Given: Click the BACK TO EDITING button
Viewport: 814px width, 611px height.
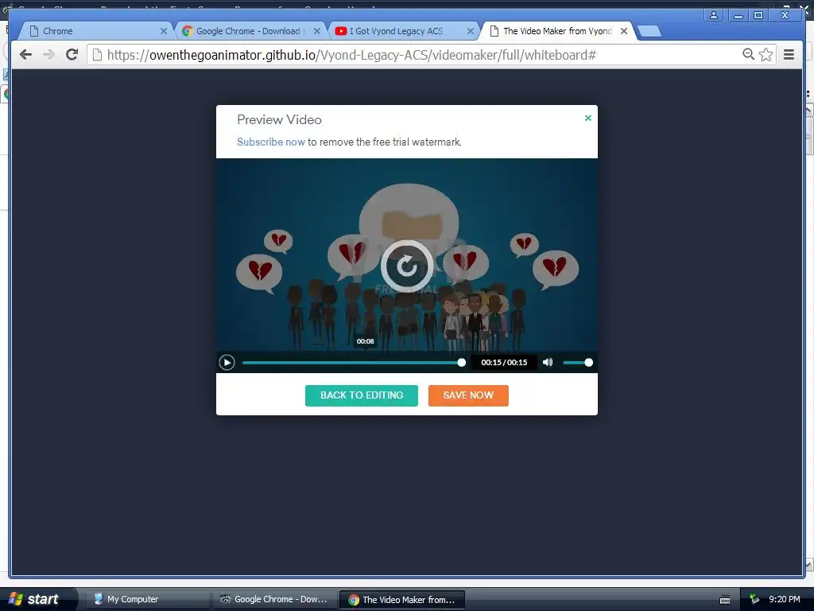Looking at the screenshot, I should [362, 395].
